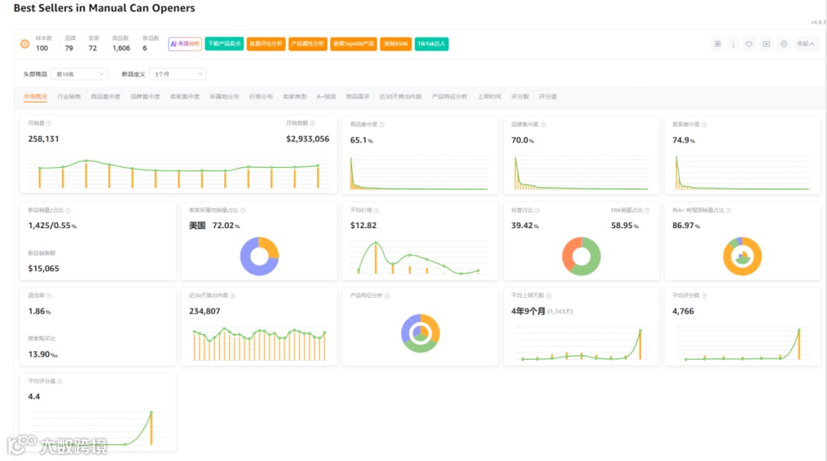Open the grid layout view icon
Image resolution: width=827 pixels, height=461 pixels.
tap(717, 44)
